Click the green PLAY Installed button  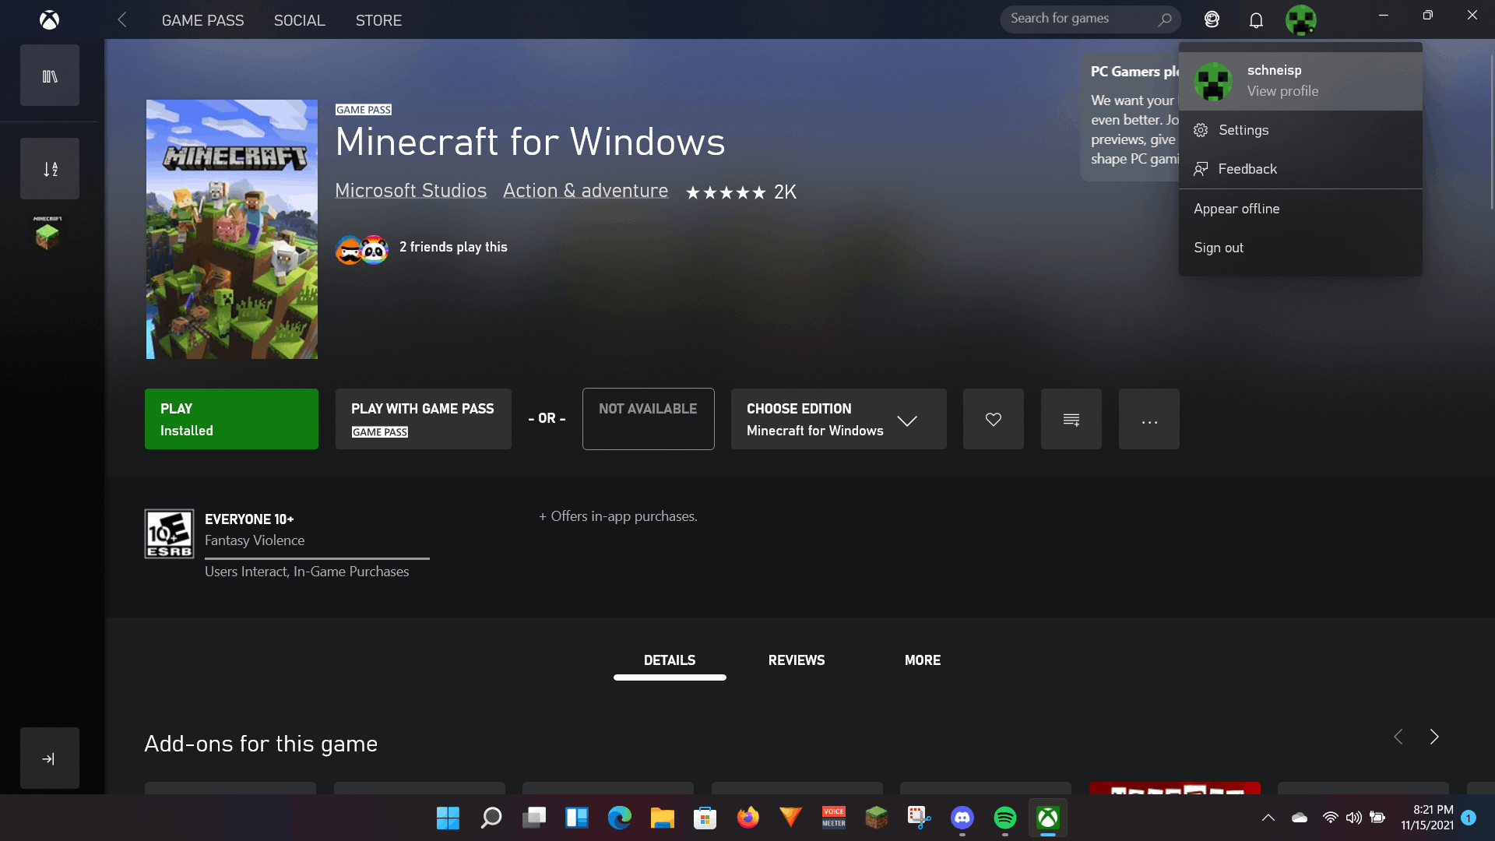pos(231,419)
